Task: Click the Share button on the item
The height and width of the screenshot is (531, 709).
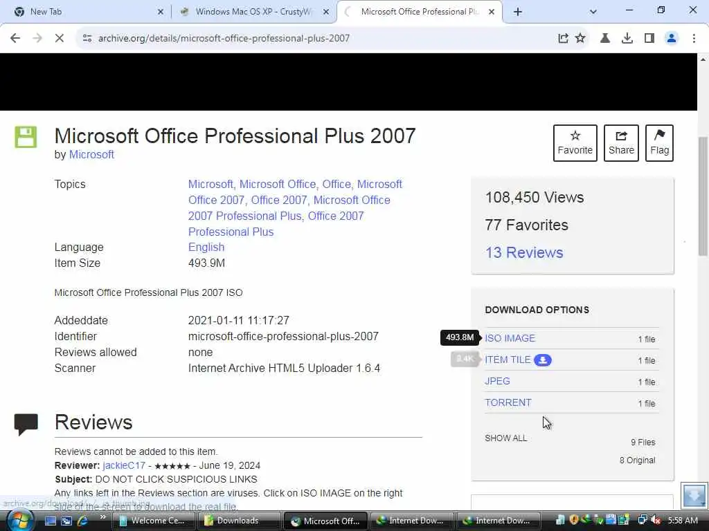Action: 621,143
